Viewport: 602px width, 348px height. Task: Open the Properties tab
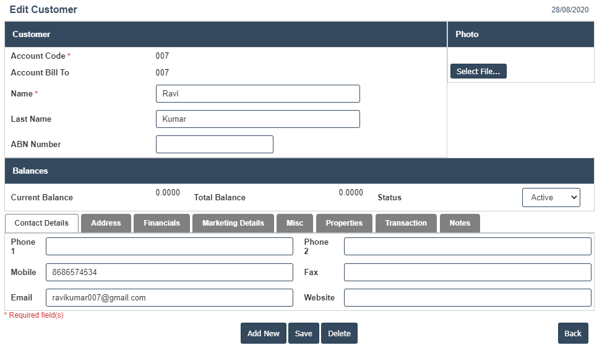point(344,223)
